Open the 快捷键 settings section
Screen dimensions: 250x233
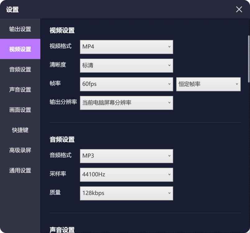tap(20, 130)
